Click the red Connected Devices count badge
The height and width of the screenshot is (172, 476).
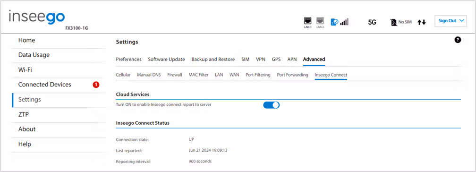[96, 85]
